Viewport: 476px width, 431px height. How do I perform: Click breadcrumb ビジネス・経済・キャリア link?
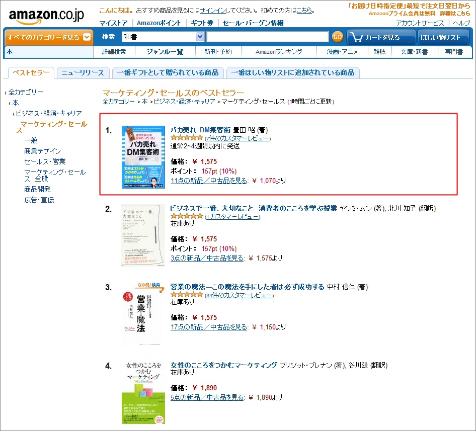coord(184,102)
